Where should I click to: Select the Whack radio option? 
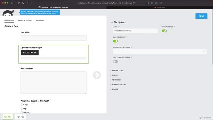22,113
